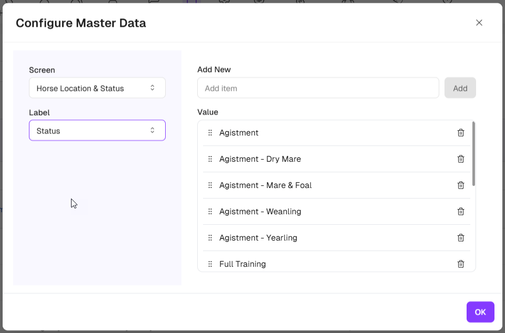This screenshot has height=333, width=505.
Task: Click drag handle next to Full Training
Action: click(210, 264)
